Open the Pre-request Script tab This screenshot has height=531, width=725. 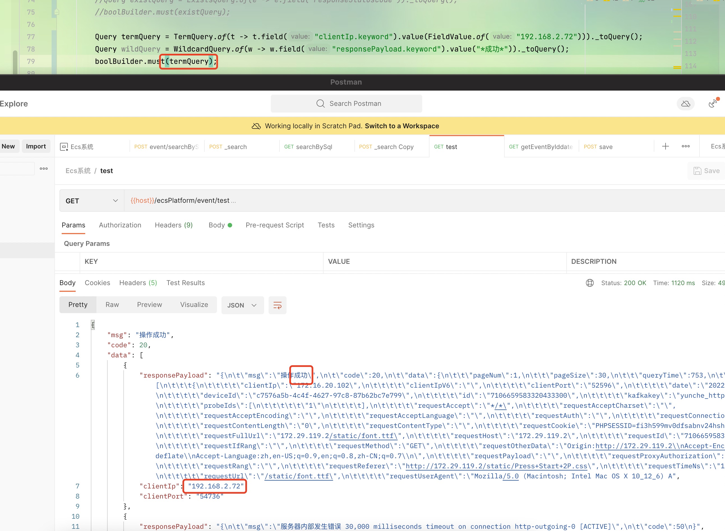tap(275, 225)
